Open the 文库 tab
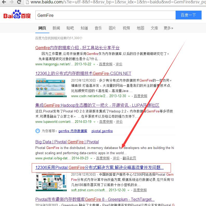This screenshot has width=206, height=206. 154,28
